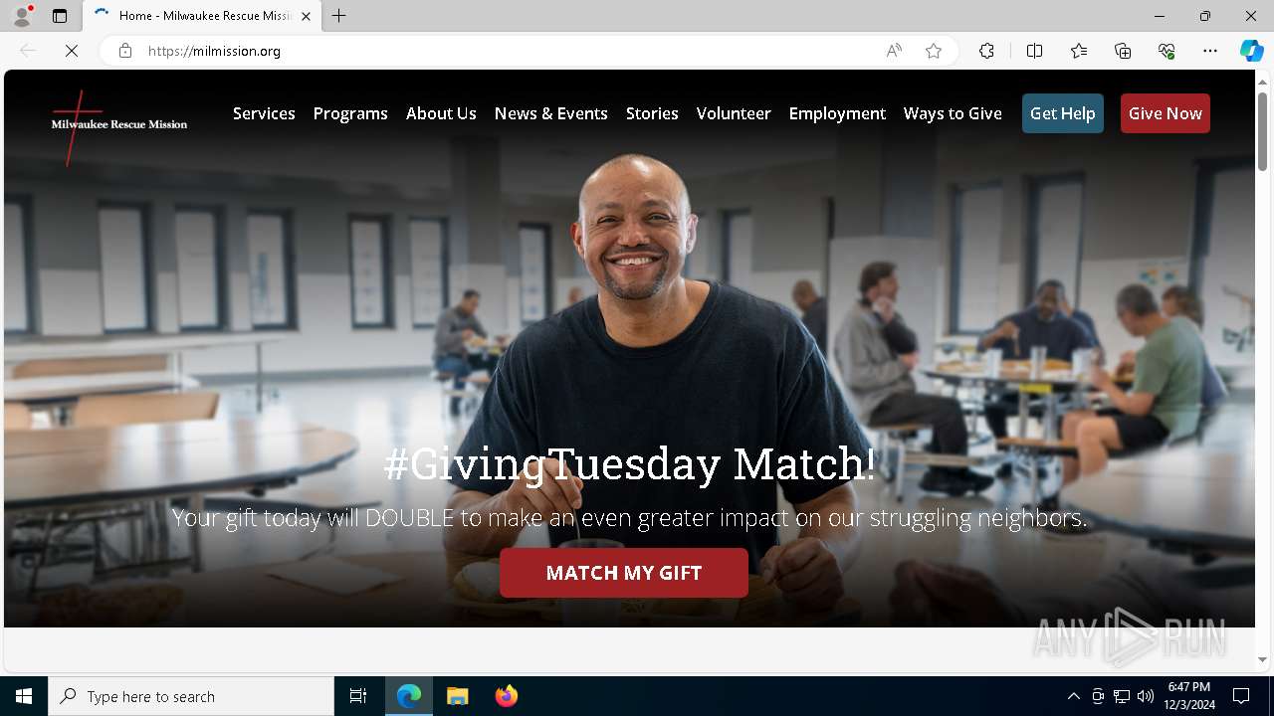The height and width of the screenshot is (716, 1274).
Task: Click the Type here to search box
Action: coord(191,696)
